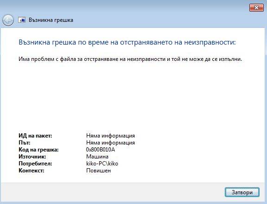Image resolution: width=267 pixels, height=204 pixels.
Task: Click the gray footer bar left of Затвори
Action: pos(112,192)
